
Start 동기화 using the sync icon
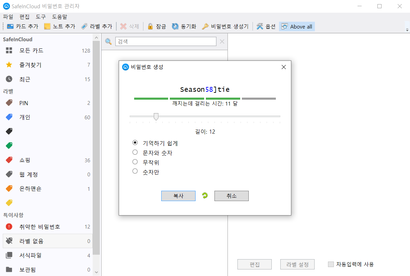pos(175,26)
